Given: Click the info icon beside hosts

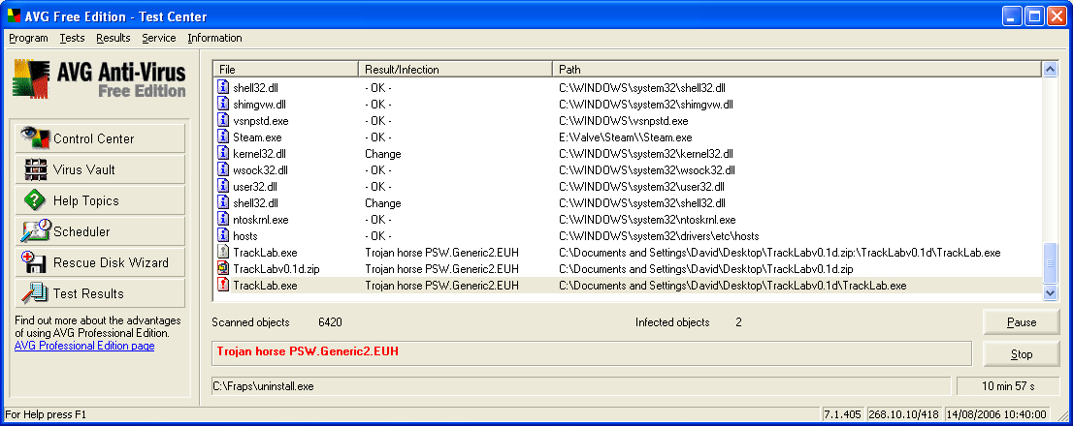Looking at the screenshot, I should click(x=223, y=235).
